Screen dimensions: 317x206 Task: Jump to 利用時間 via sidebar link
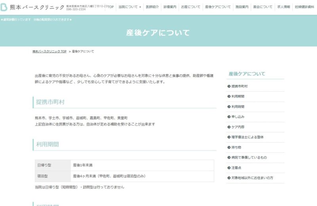[238, 107]
